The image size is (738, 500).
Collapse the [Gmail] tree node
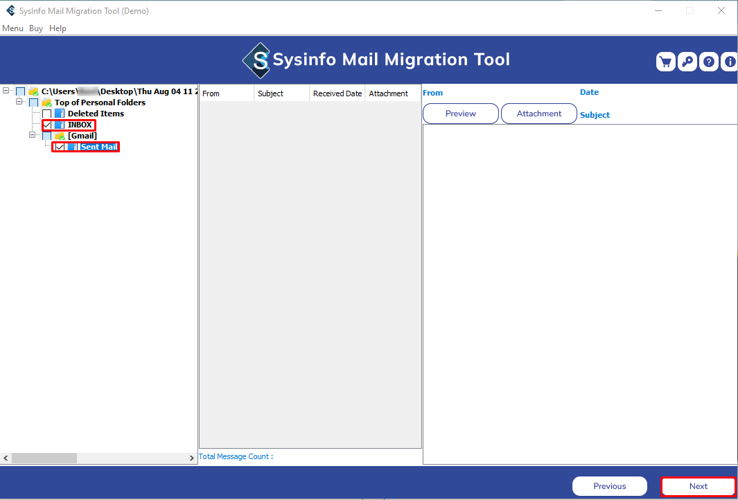32,134
